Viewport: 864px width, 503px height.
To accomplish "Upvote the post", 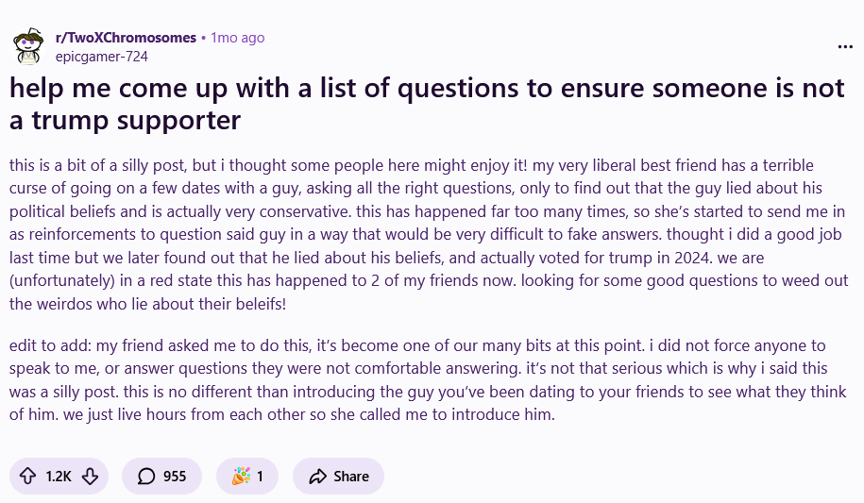I will [27, 477].
